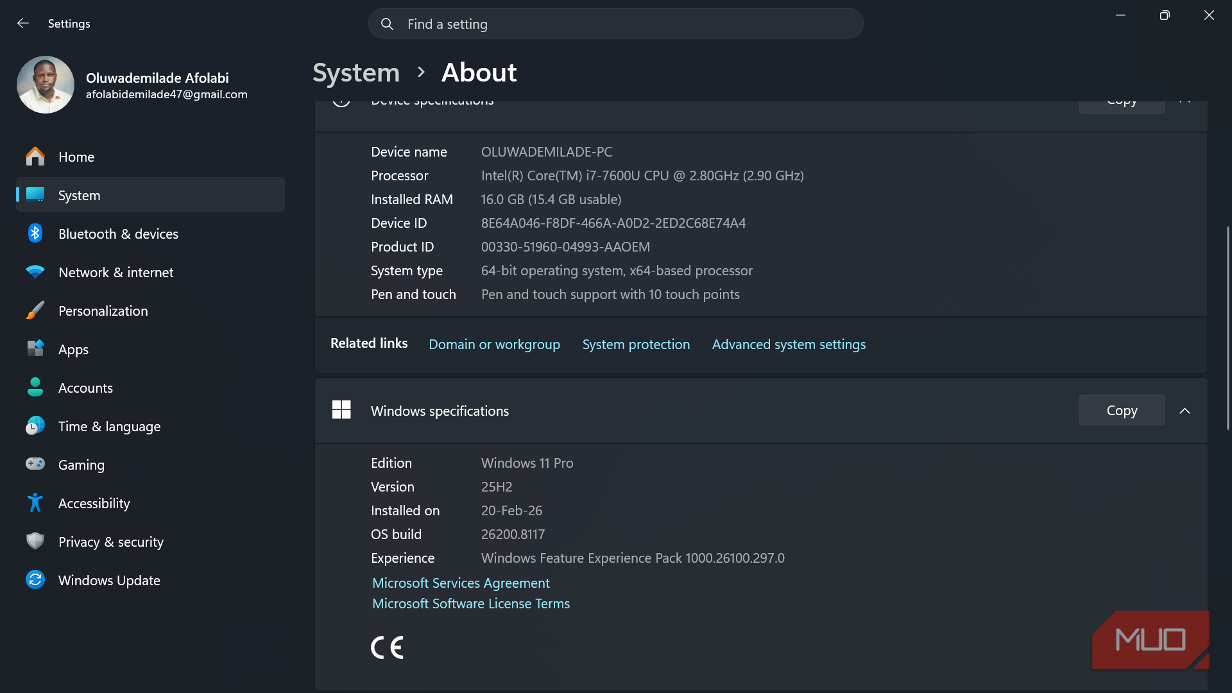
Task: Click the page vertical scrollbar
Action: 1228,327
